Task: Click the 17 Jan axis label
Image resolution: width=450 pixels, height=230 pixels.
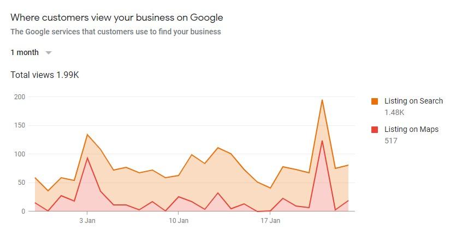Action: (270, 221)
